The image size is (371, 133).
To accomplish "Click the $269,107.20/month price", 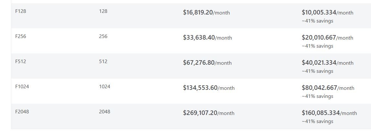I will click(x=209, y=113).
